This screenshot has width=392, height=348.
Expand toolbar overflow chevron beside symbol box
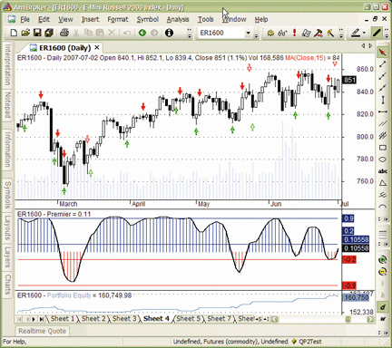[x=256, y=34]
